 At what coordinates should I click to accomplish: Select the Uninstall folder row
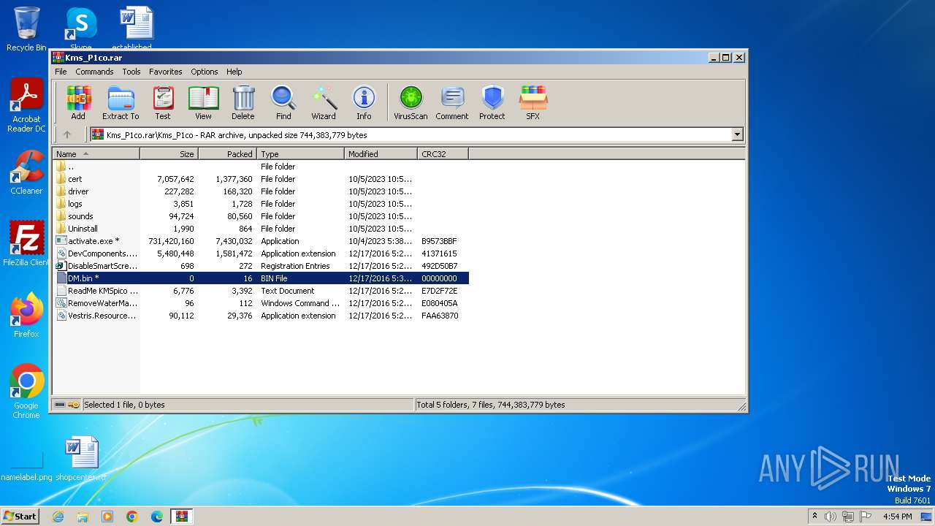click(x=261, y=229)
